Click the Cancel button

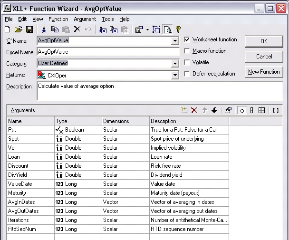tap(264, 57)
